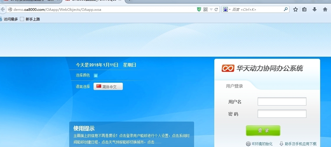This screenshot has height=147, width=331.
Task: Go to the home page icon
Action: (325, 9)
